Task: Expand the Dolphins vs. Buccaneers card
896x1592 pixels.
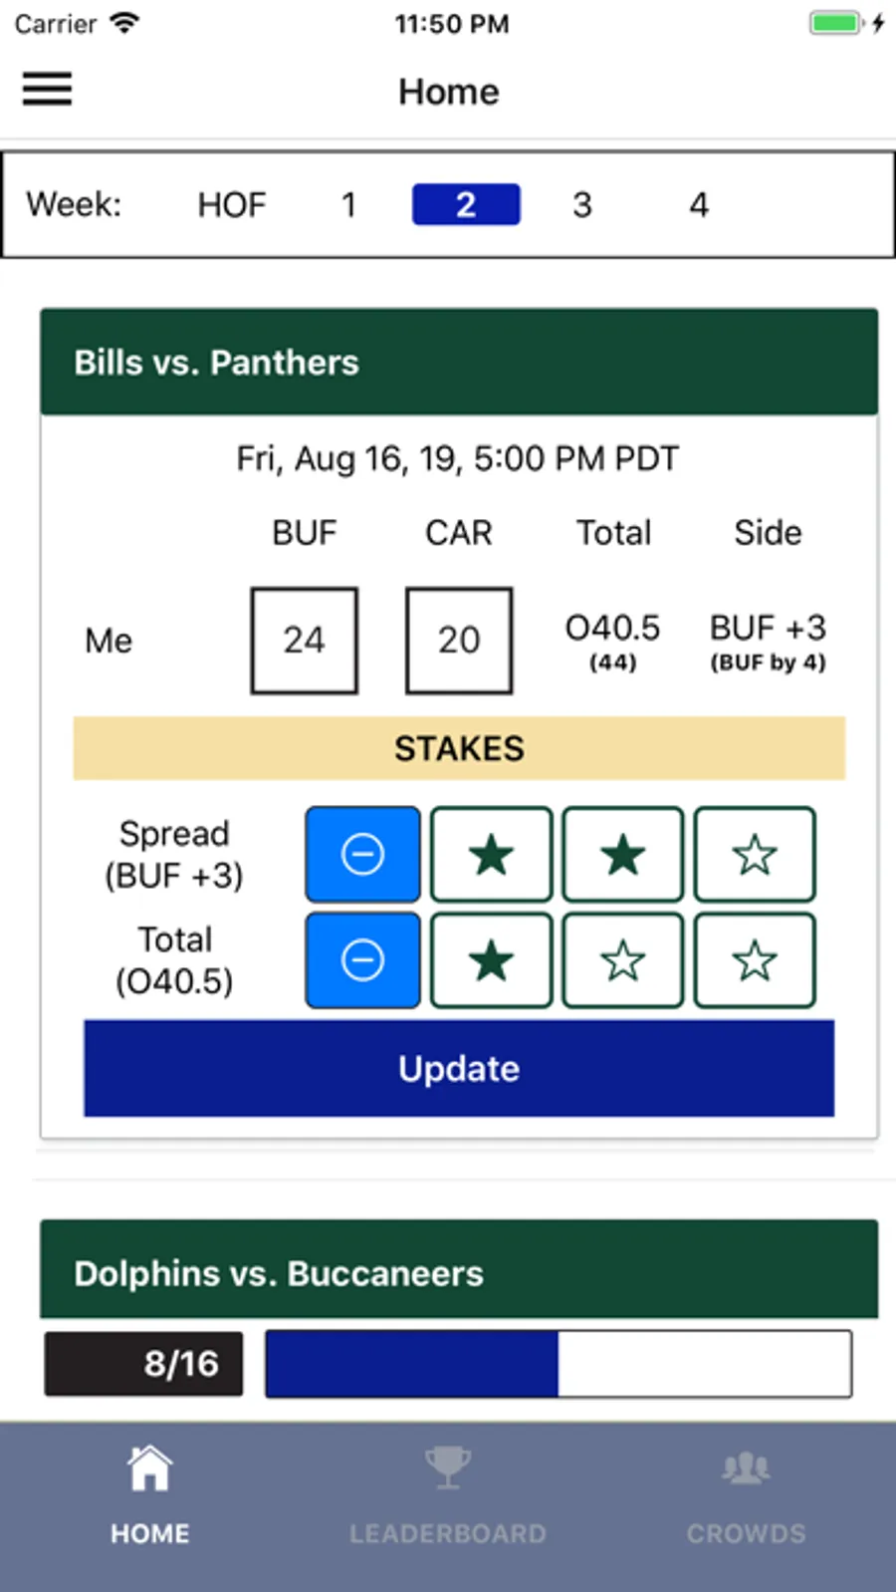Action: click(458, 1272)
